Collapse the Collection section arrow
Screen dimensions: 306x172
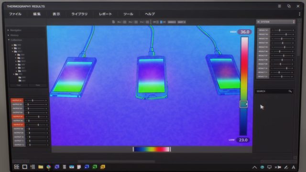(x=9, y=40)
